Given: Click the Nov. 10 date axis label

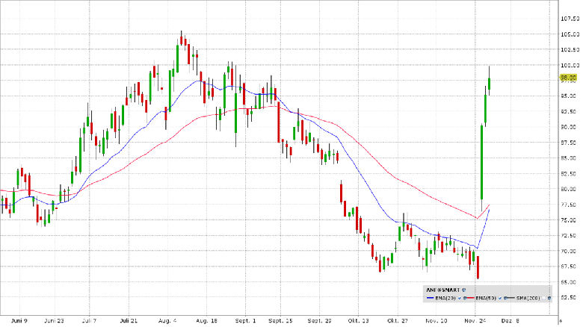Looking at the screenshot, I should 437,321.
